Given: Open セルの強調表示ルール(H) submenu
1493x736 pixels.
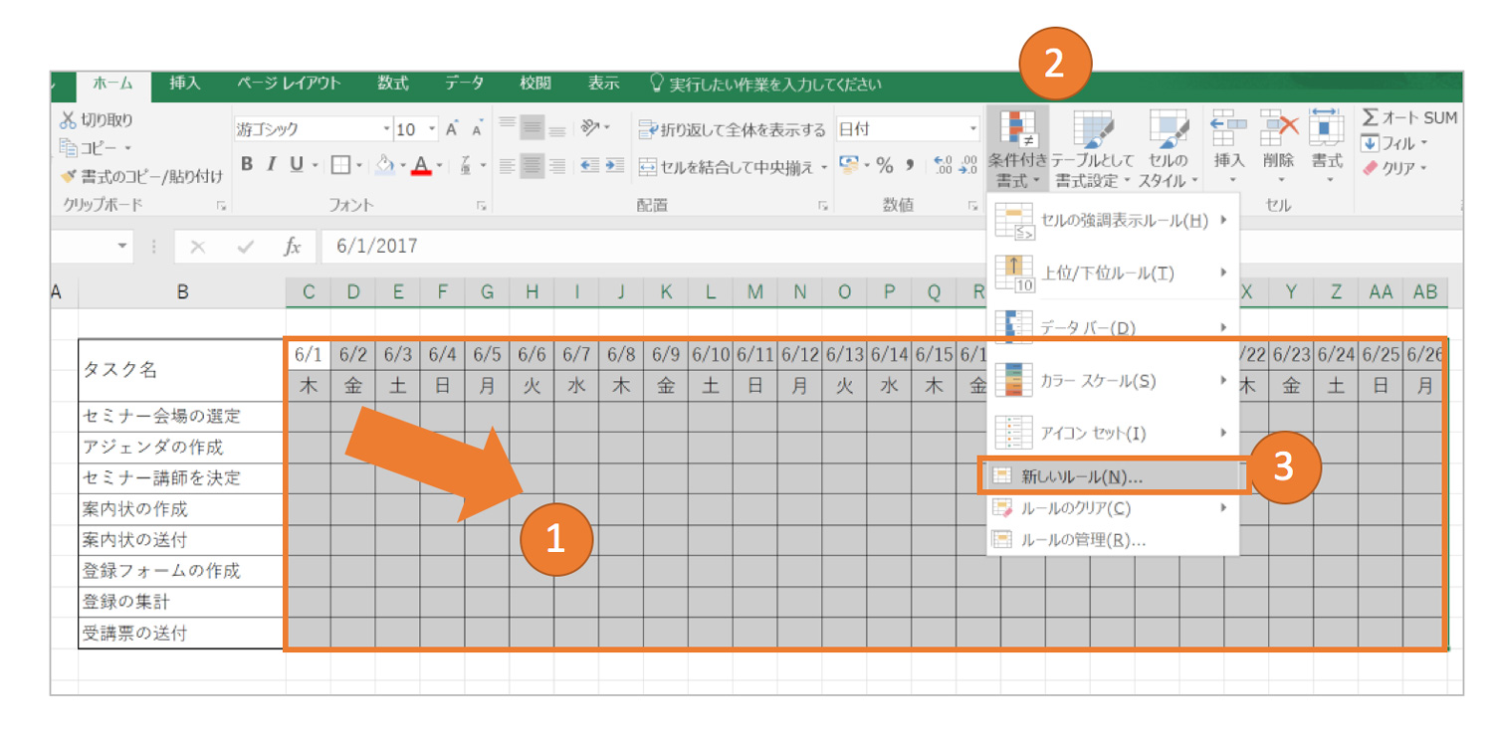Looking at the screenshot, I should click(x=1113, y=220).
